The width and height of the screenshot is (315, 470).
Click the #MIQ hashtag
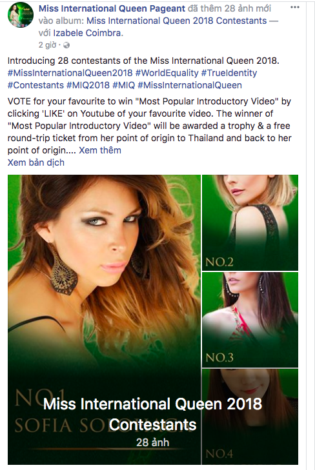[123, 85]
